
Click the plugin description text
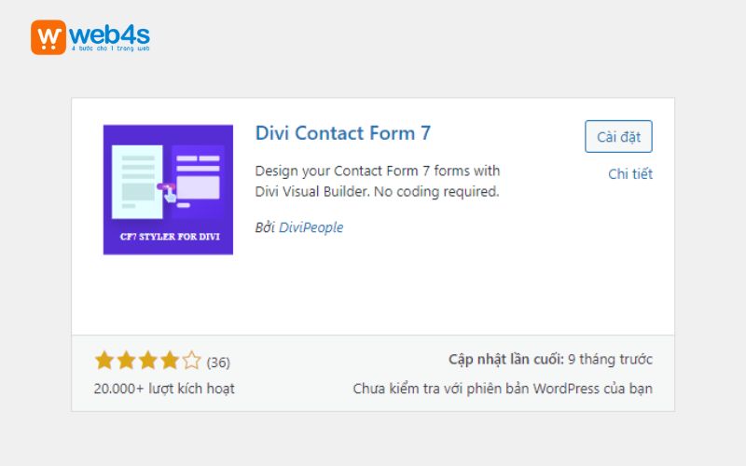point(378,182)
